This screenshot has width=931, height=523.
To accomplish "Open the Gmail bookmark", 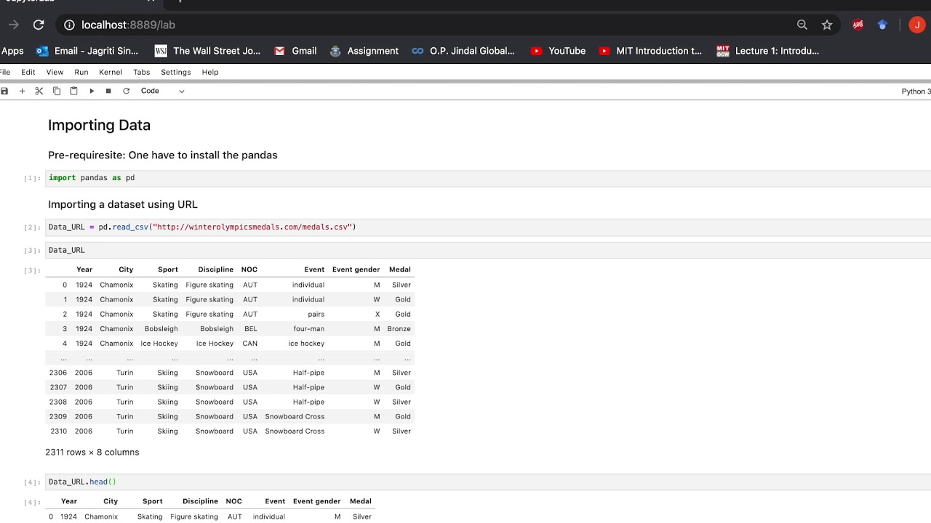I will coord(295,51).
